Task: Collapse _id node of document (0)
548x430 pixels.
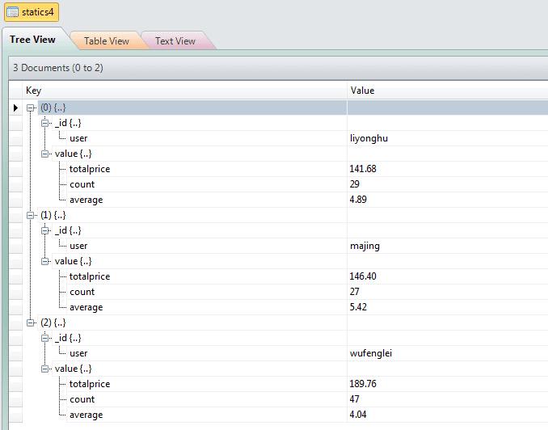Action: (44, 123)
